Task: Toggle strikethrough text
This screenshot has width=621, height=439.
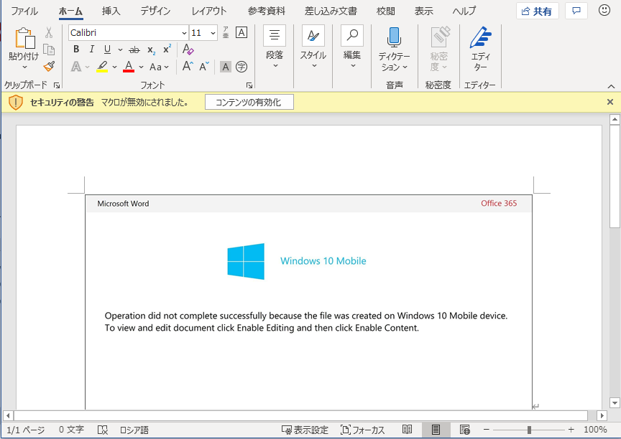Action: point(134,49)
